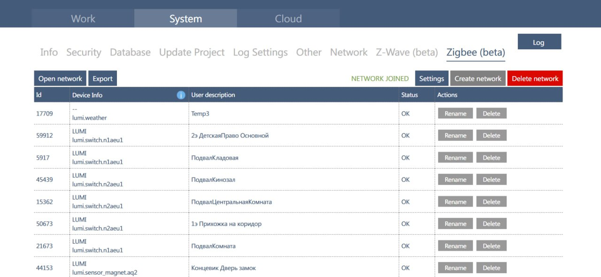Rename the Концевик Дверь замок sensor
Screen dimensions: 601x277
(x=455, y=268)
